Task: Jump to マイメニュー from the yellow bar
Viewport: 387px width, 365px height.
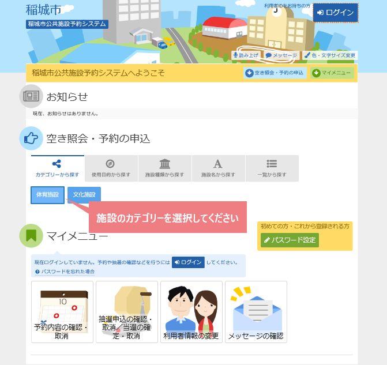Action: pyautogui.click(x=332, y=73)
